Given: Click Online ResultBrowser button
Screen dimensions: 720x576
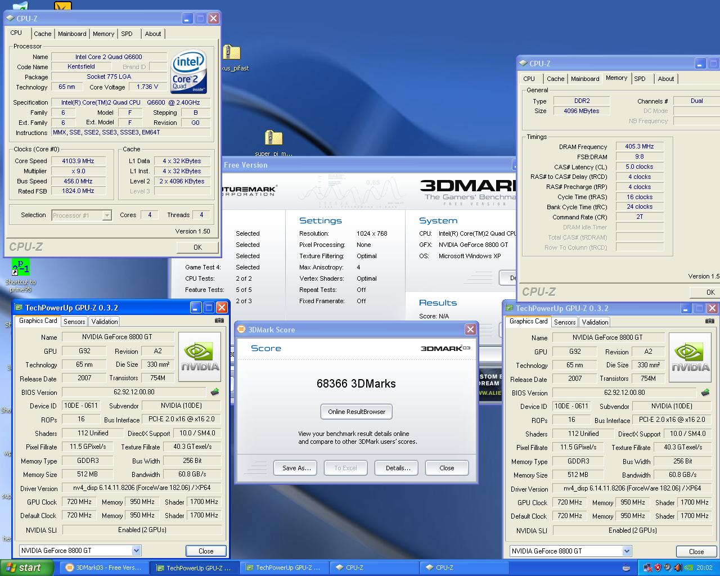Looking at the screenshot, I should 357,412.
